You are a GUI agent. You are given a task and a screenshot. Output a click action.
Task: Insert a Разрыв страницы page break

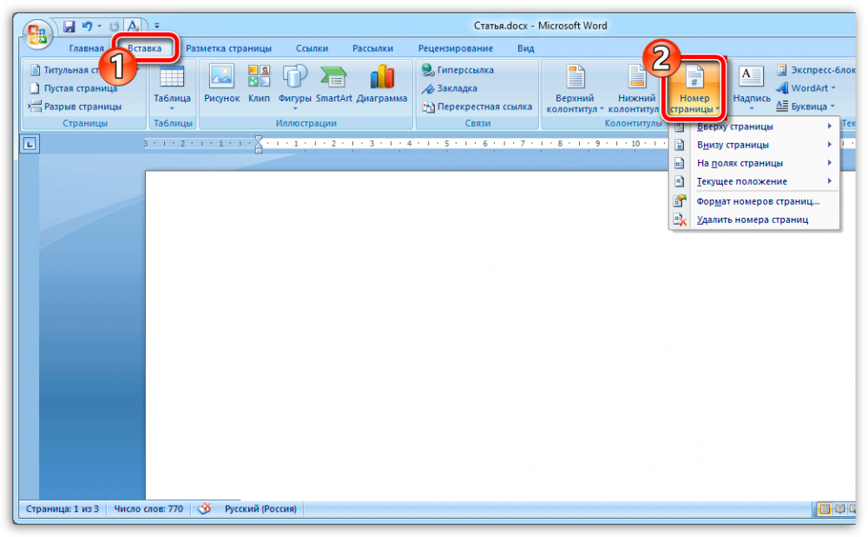76,107
